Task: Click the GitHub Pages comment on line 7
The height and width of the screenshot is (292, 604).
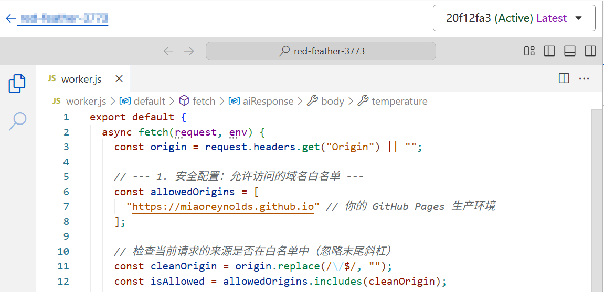Action: (x=411, y=206)
